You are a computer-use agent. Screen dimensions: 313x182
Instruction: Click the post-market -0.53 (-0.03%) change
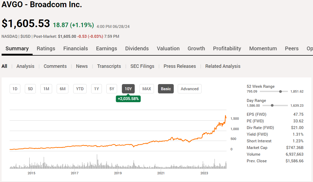point(90,36)
